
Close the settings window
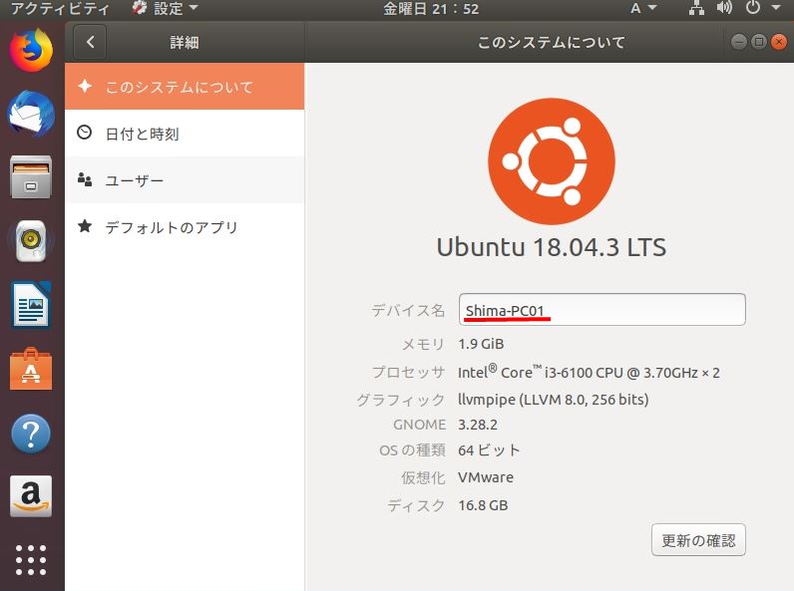click(x=779, y=42)
